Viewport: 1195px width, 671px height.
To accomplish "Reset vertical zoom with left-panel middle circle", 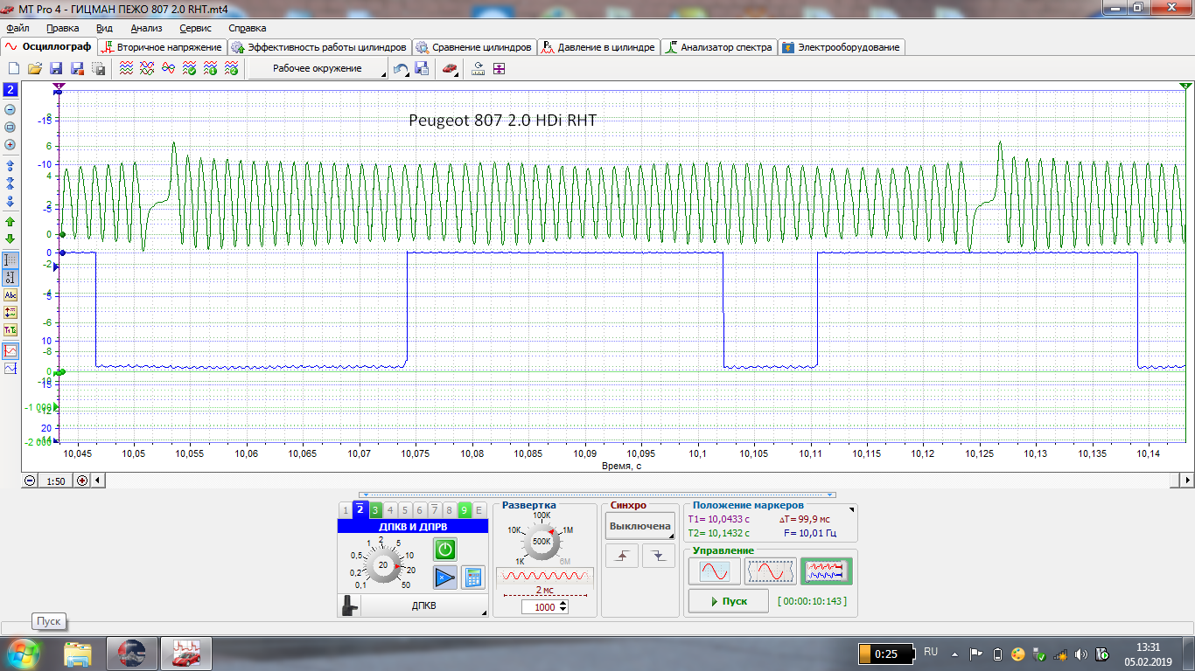I will point(10,127).
